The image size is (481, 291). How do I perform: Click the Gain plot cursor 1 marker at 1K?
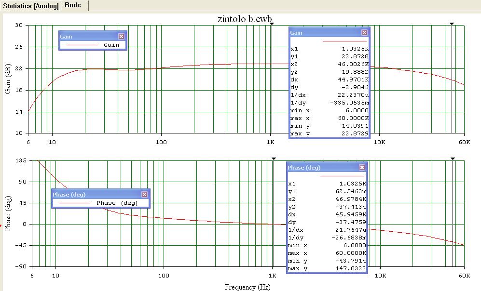(x=272, y=24)
